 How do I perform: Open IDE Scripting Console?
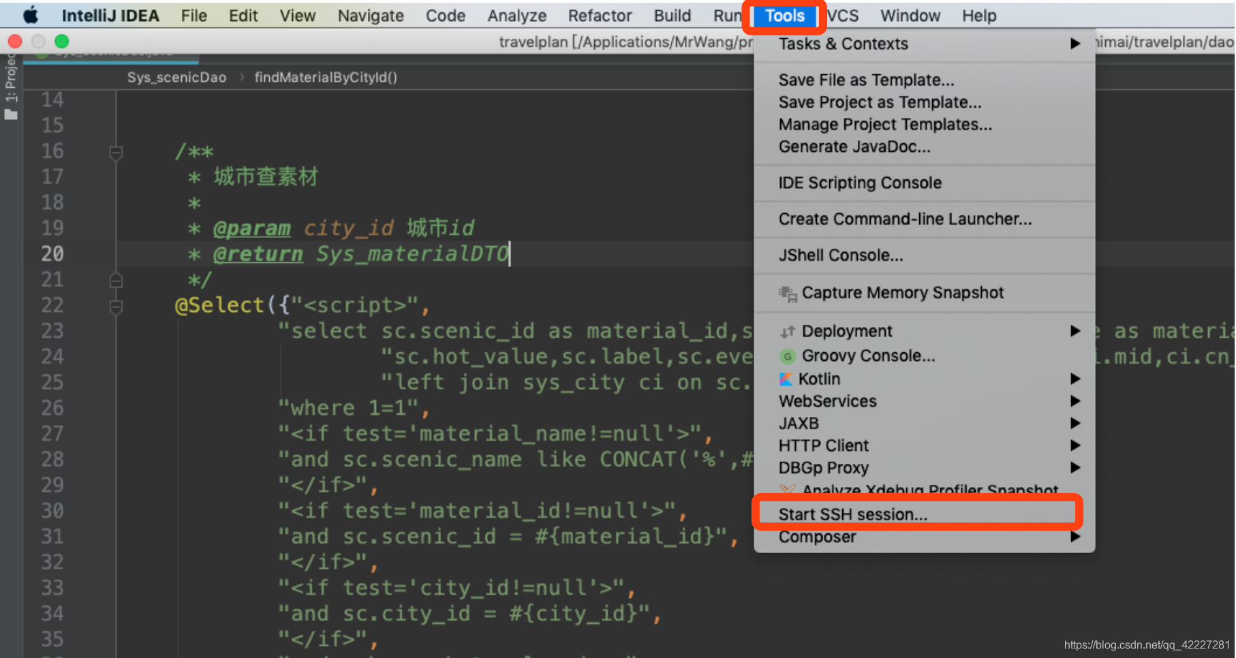click(x=925, y=183)
